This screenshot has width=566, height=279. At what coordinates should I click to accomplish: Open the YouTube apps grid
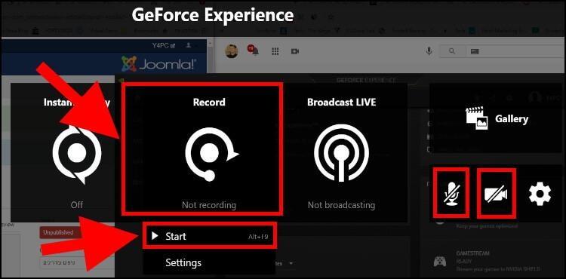click(275, 51)
